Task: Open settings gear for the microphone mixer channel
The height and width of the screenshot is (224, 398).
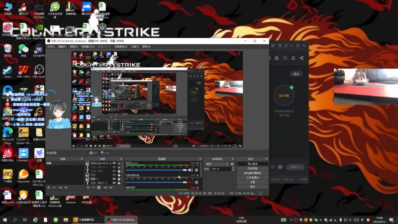Action: pyautogui.click(x=197, y=170)
